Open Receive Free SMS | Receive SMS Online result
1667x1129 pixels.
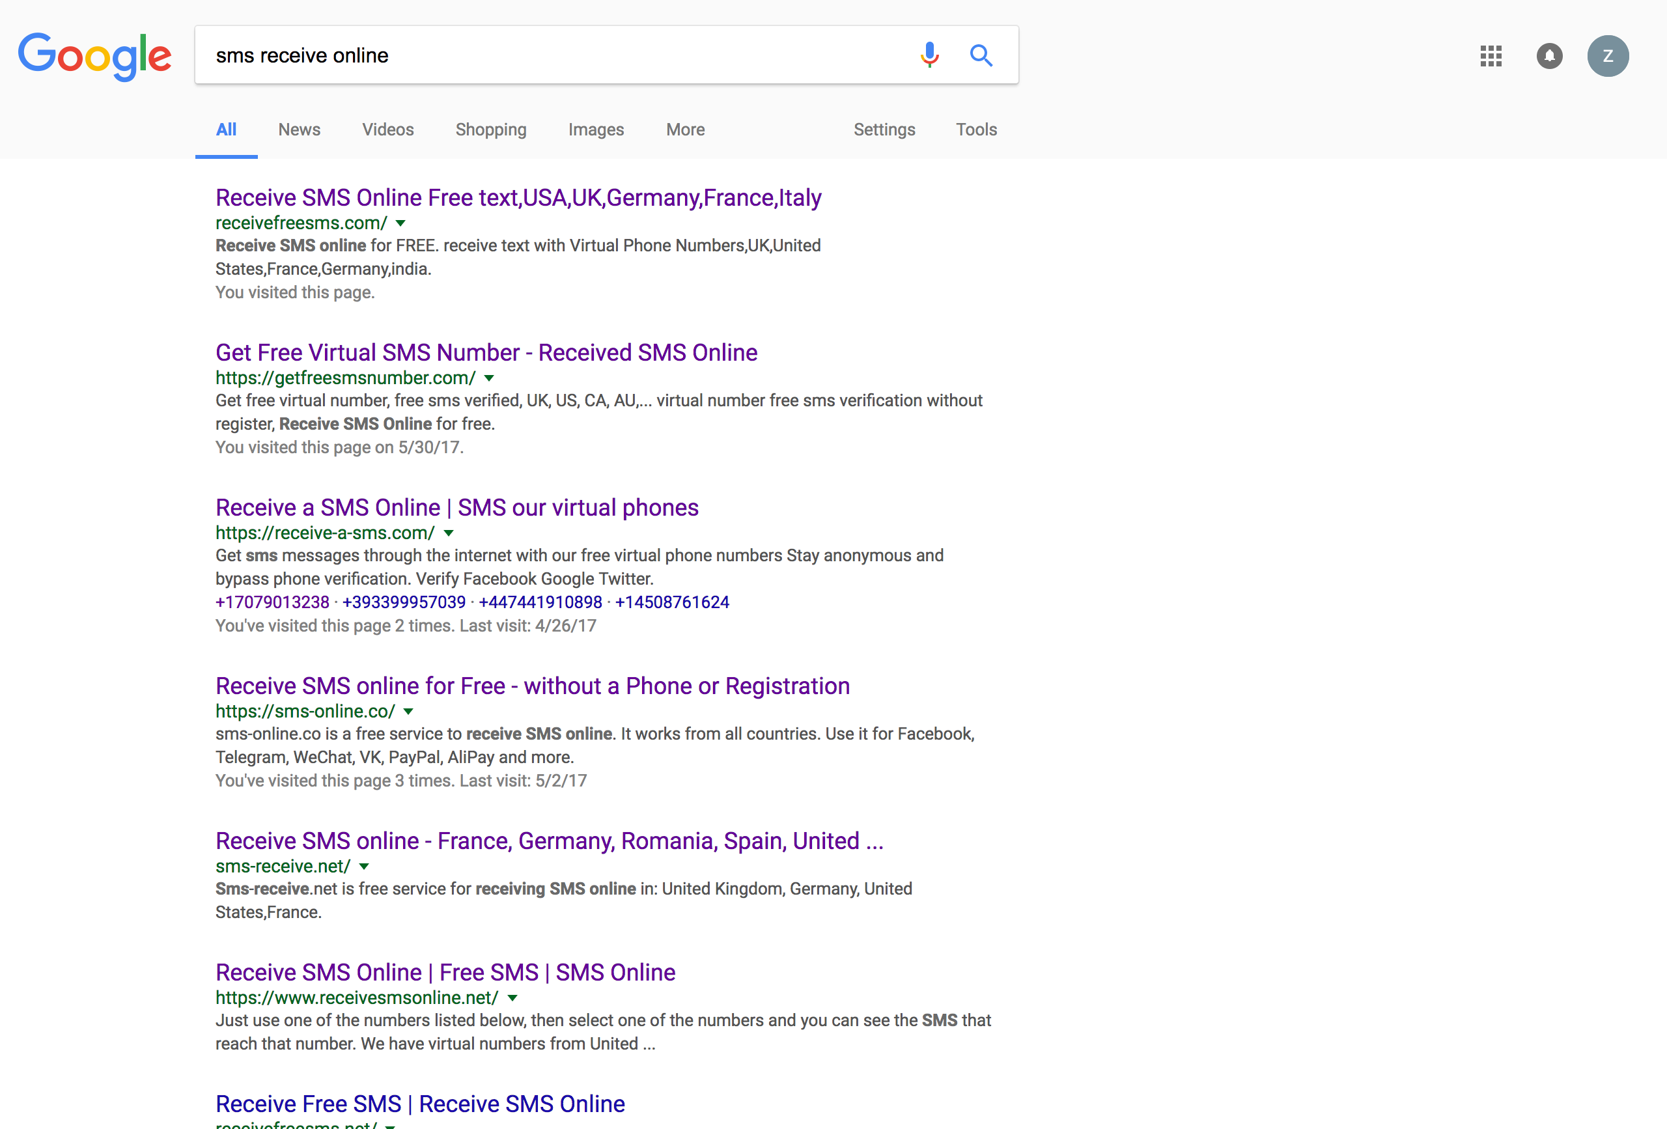pyautogui.click(x=419, y=1104)
